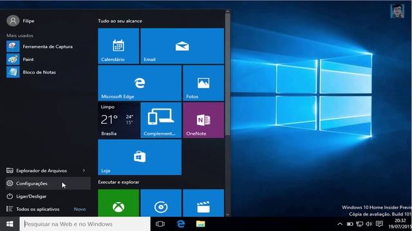Open the movies clapperboard tile

pos(203,203)
